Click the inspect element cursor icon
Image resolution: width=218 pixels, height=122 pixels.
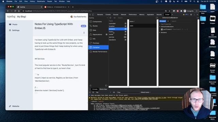click(90, 15)
